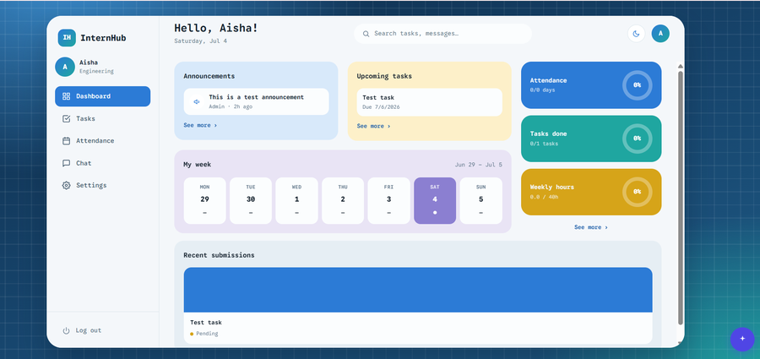Click the Admin · 2h ago text
760x359 pixels.
(231, 106)
